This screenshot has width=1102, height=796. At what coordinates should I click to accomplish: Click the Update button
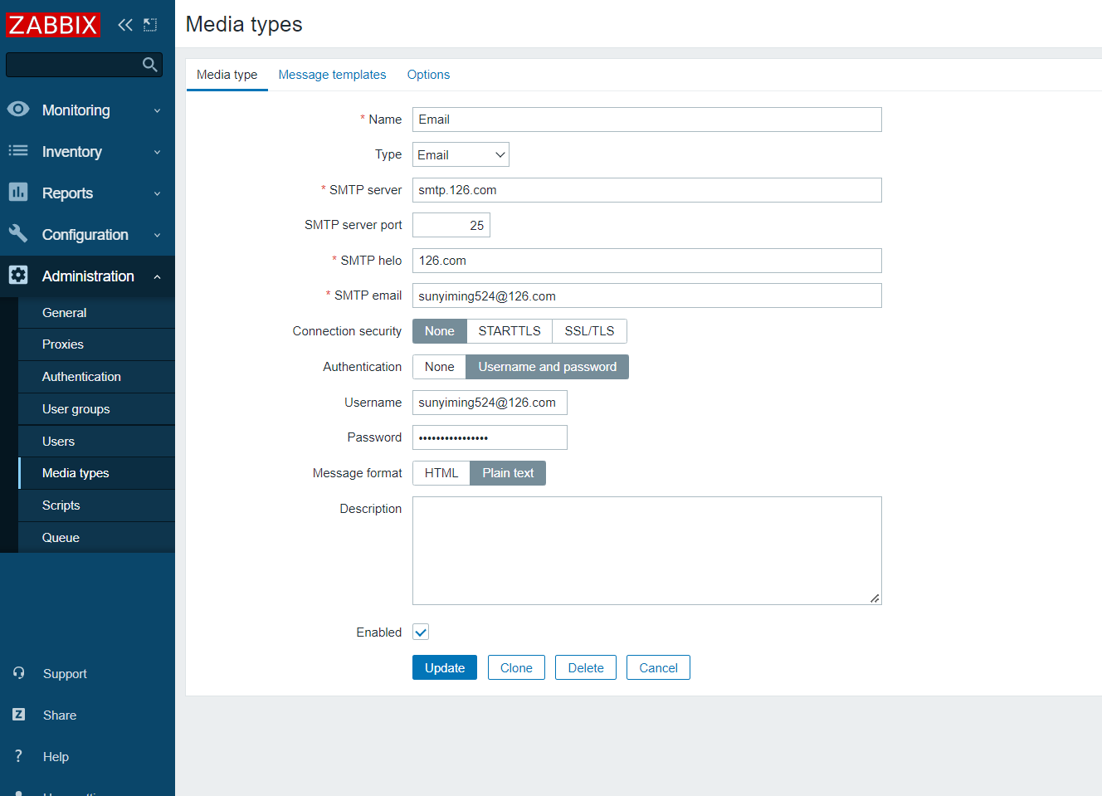pos(445,668)
